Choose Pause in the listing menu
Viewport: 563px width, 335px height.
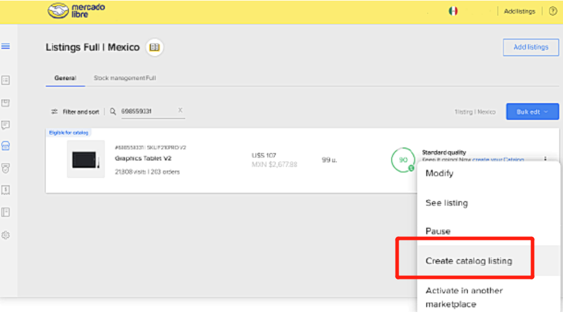pos(438,231)
